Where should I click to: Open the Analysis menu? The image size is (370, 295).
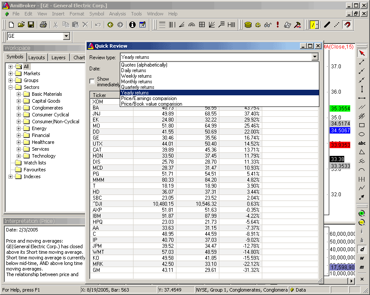pyautogui.click(x=118, y=14)
